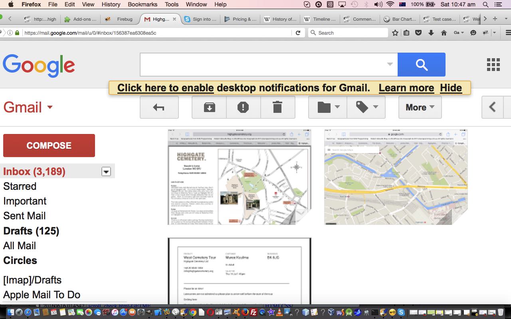Open the volume control in menu bar
511x319 pixels.
click(378, 4)
